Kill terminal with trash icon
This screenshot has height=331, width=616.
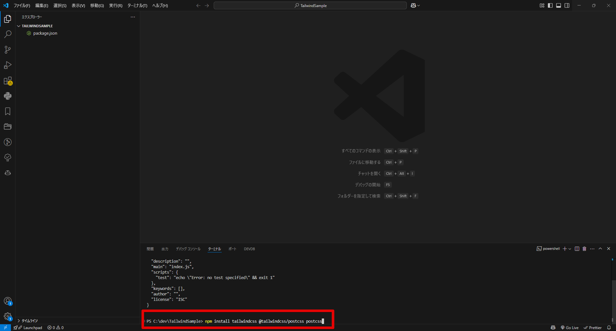pos(585,249)
